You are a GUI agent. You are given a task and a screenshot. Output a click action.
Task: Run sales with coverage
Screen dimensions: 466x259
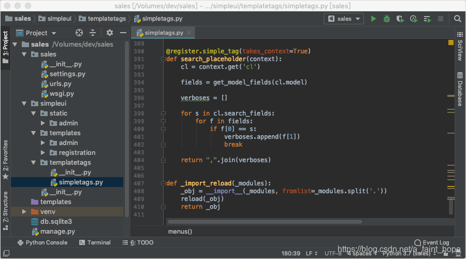click(x=400, y=19)
